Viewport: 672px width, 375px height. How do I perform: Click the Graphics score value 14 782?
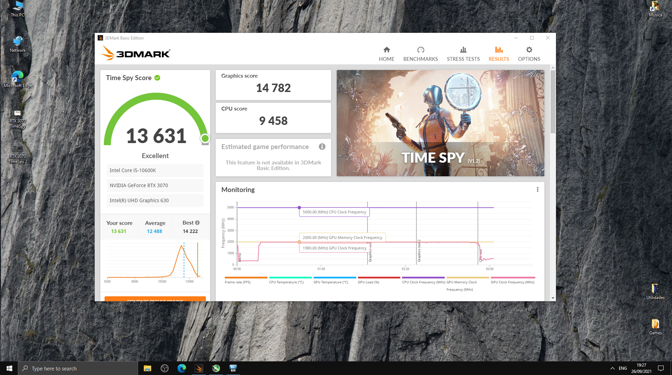click(273, 88)
